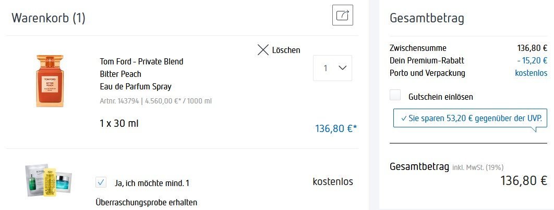Image resolution: width=554 pixels, height=210 pixels.
Task: Click the X icon to delete item
Action: (x=263, y=50)
